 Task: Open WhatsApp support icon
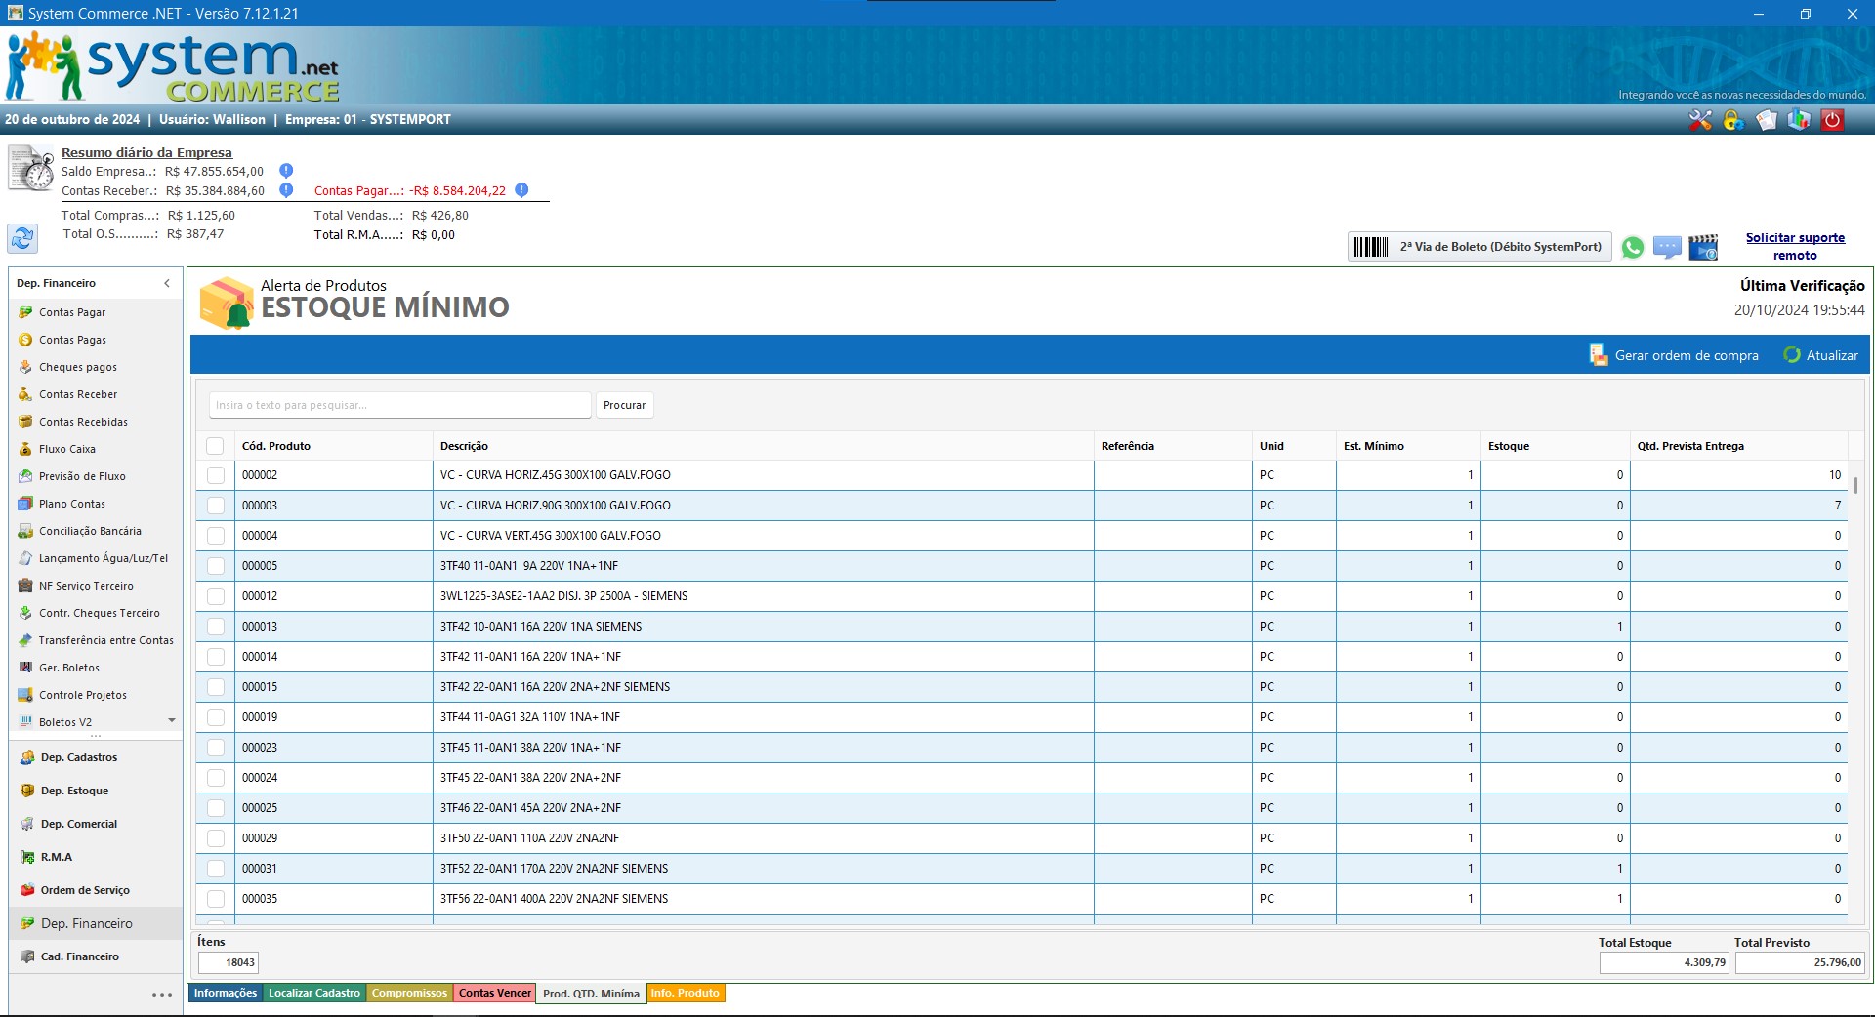1632,248
